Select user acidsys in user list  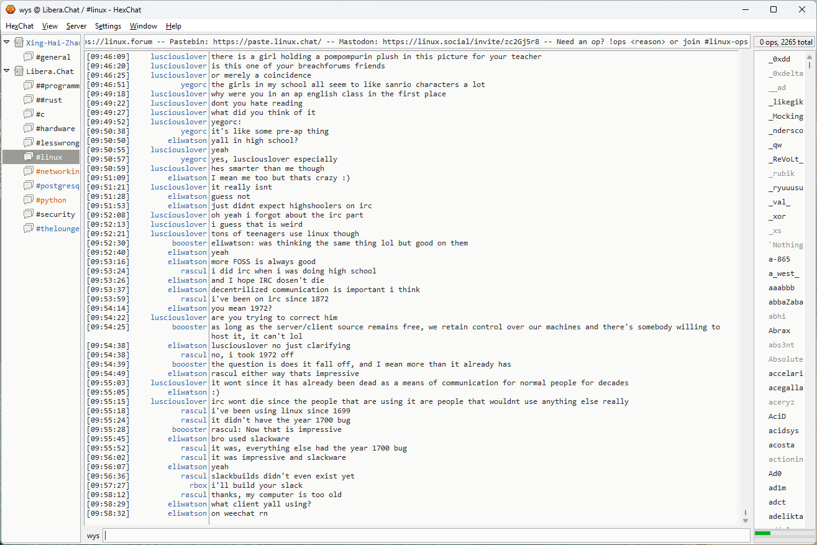click(x=783, y=431)
